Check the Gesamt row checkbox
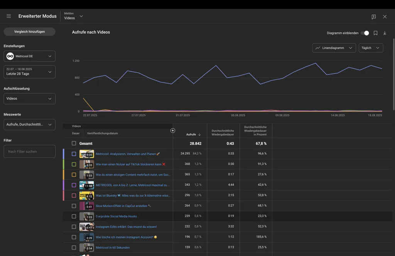395x256 pixels. (x=74, y=143)
